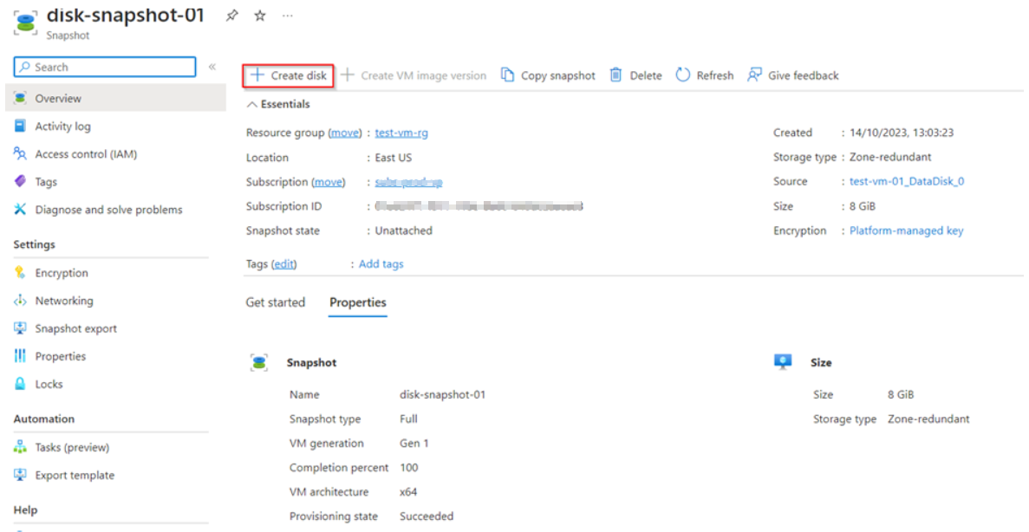
Task: Click the Properties bars icon in sidebar
Action: click(20, 356)
